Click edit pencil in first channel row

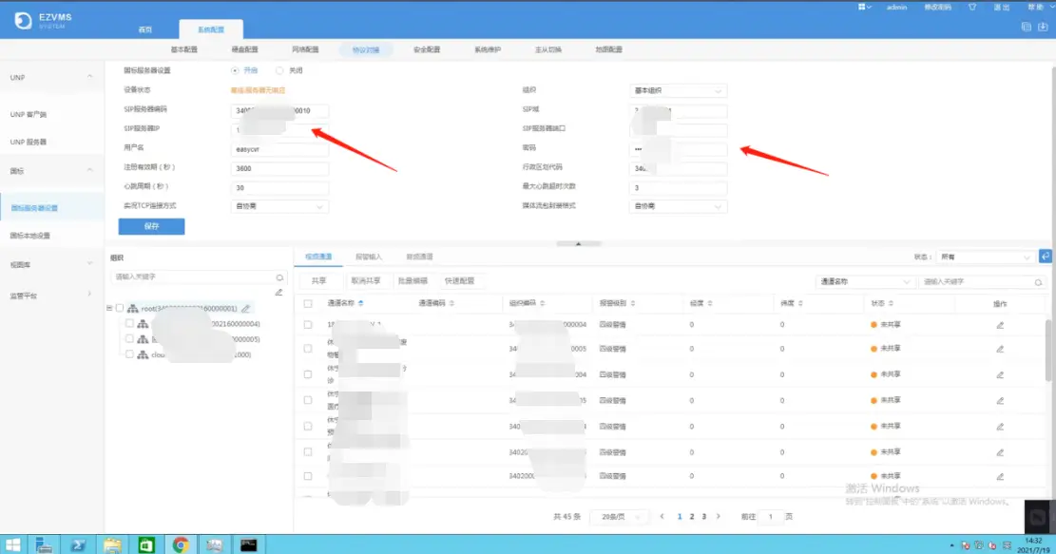(999, 325)
